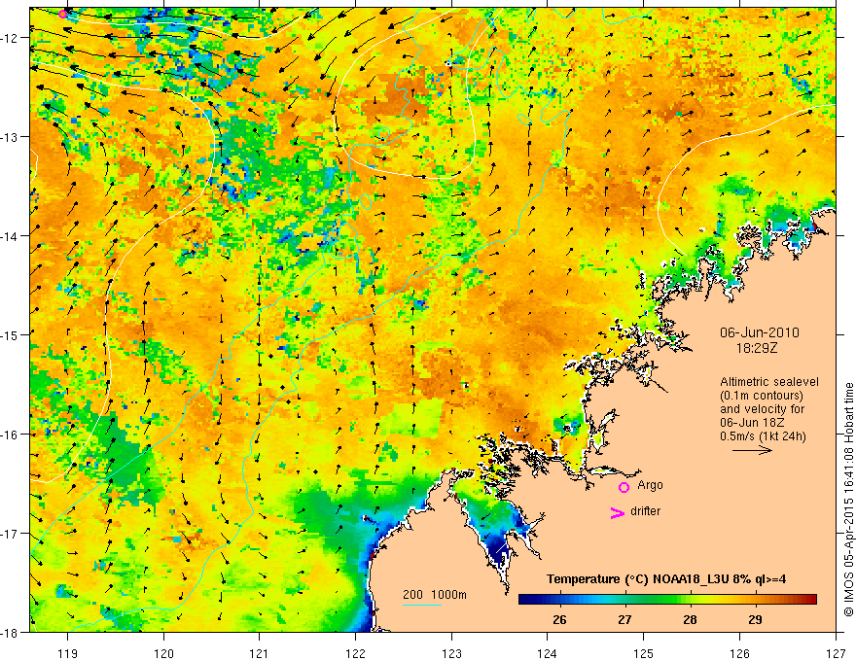856x661 pixels.
Task: Click the magenta drifter legend arrow marker
Action: 618,512
